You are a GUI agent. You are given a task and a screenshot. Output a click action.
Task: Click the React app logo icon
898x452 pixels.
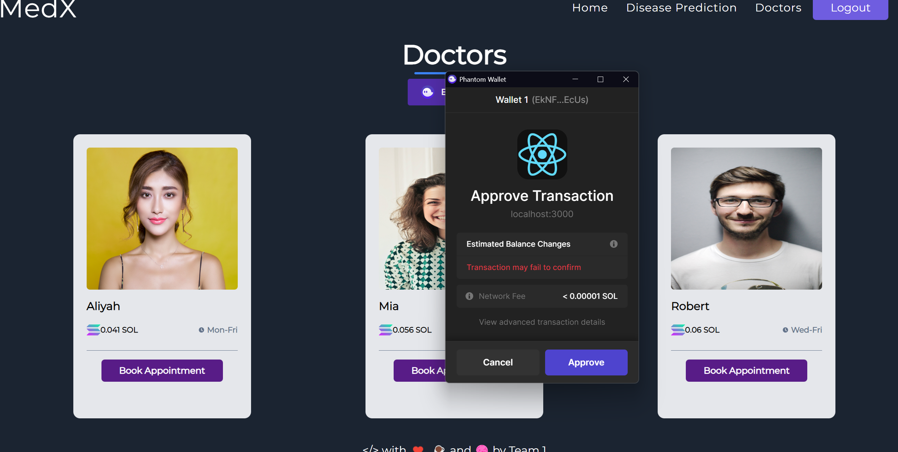(x=542, y=154)
